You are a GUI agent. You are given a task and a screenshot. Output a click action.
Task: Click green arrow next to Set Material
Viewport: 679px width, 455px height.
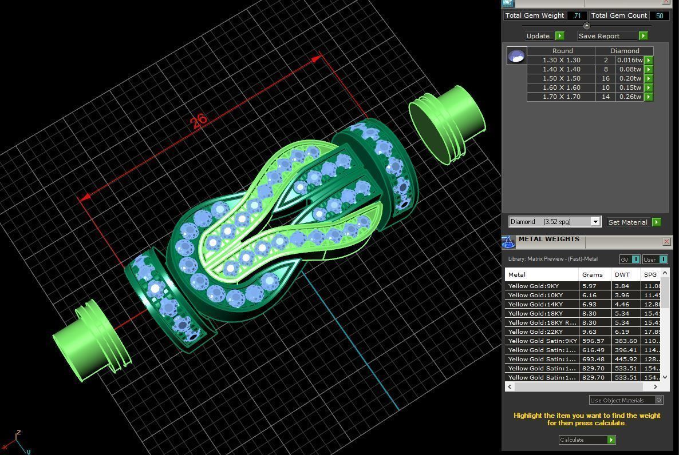[657, 222]
